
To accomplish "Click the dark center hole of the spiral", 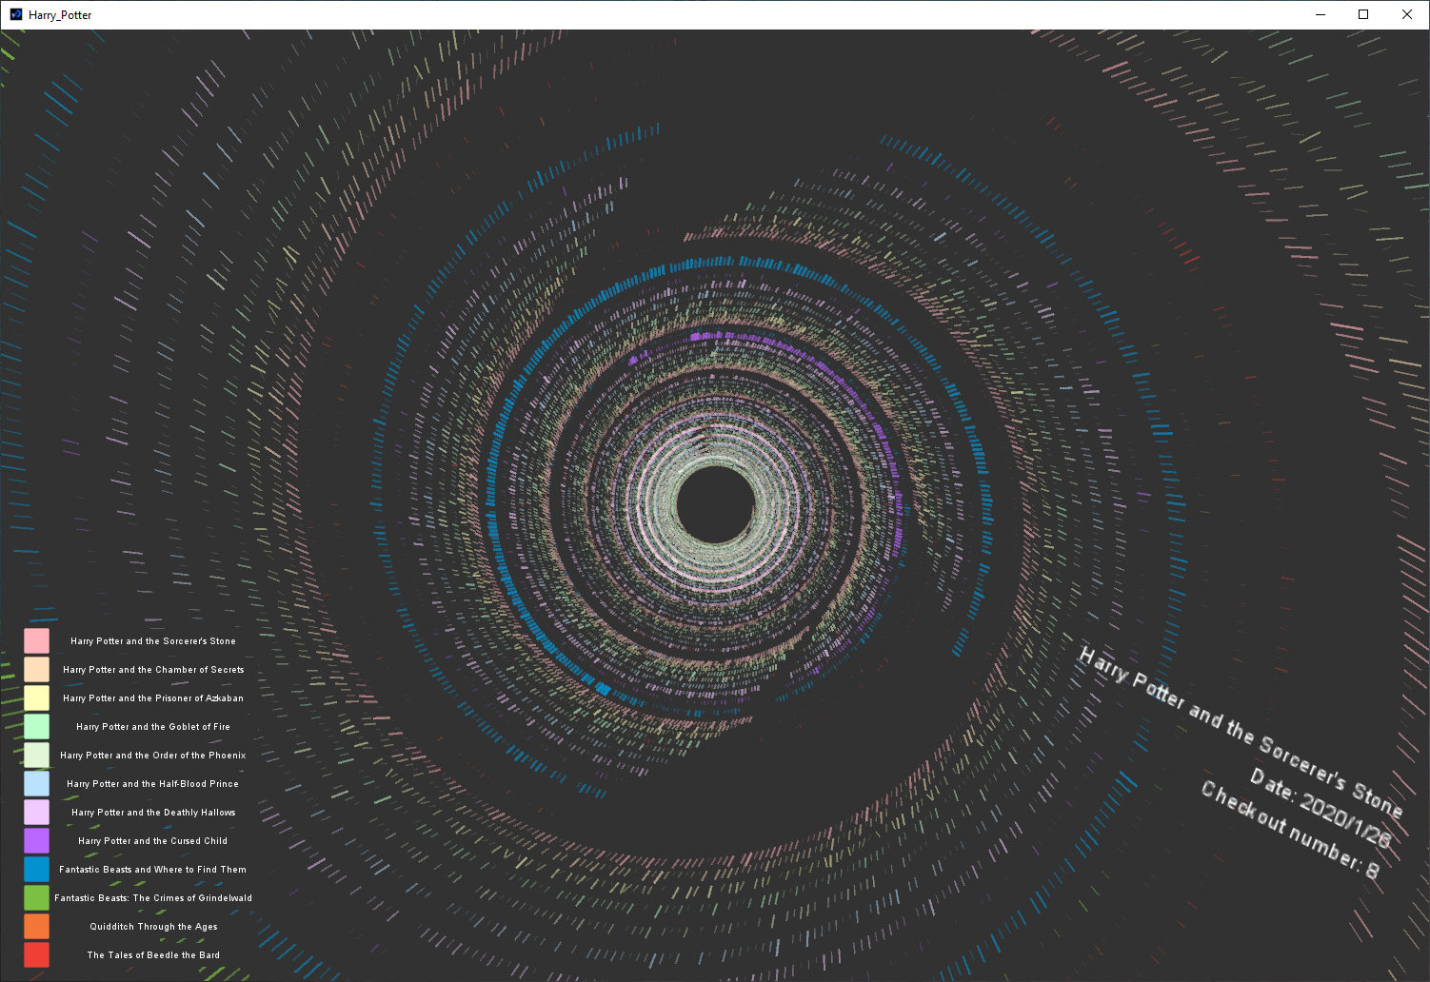I will (715, 504).
